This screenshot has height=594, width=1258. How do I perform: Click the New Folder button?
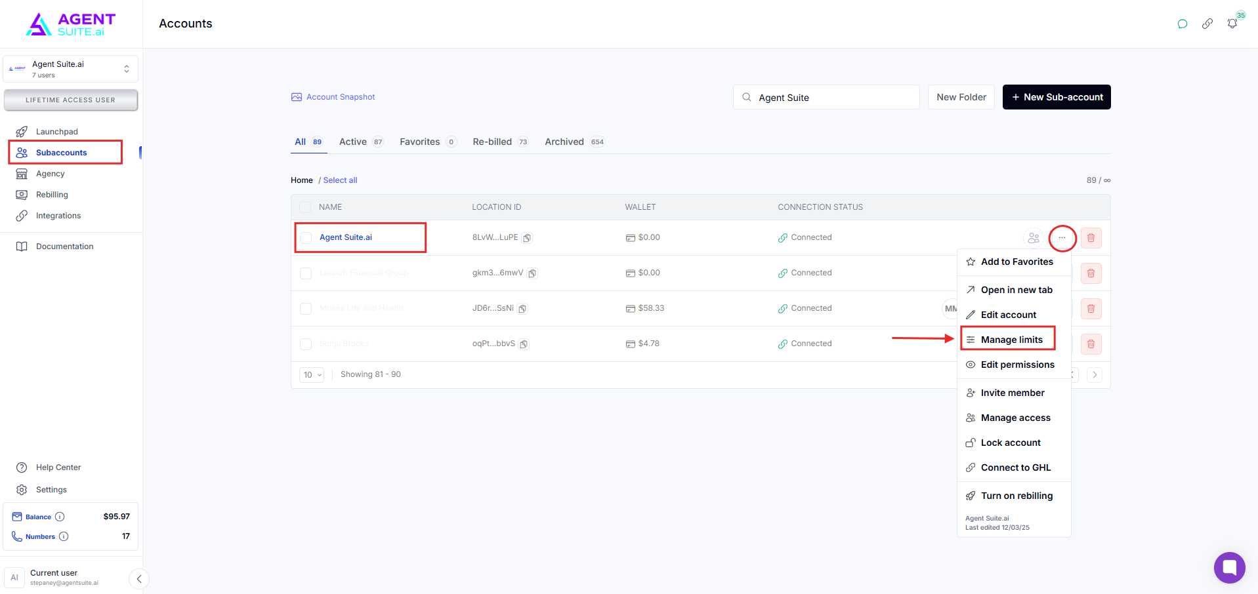[961, 97]
